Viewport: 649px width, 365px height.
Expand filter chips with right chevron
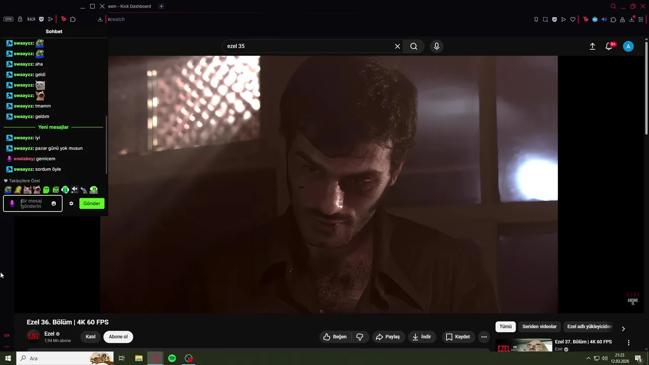[x=623, y=328]
